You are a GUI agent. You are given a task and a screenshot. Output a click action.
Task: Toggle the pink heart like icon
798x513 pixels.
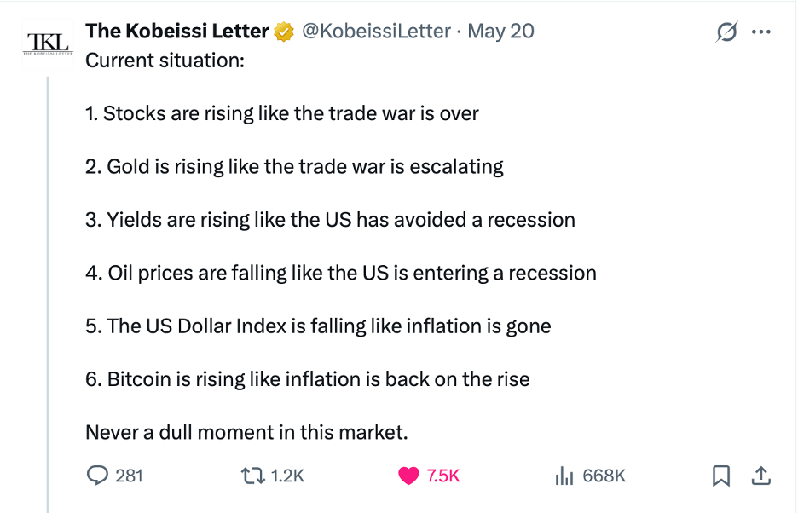[x=409, y=476]
